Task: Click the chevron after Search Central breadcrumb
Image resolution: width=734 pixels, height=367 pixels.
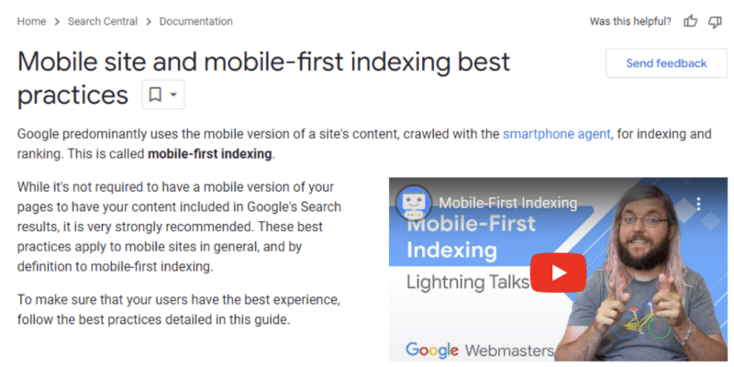Action: (x=149, y=21)
